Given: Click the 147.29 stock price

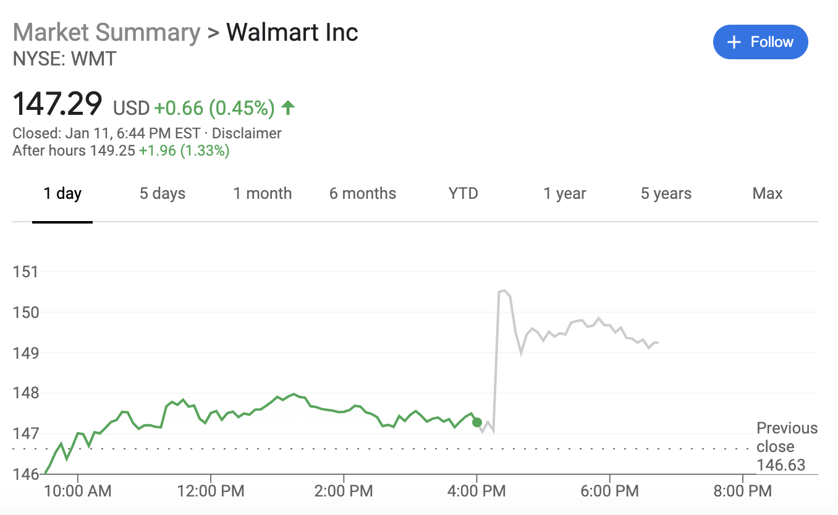Looking at the screenshot, I should [x=57, y=104].
